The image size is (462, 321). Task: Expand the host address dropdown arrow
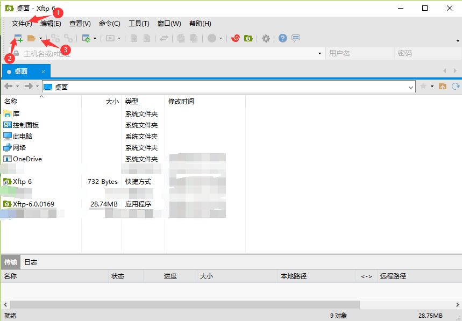pyautogui.click(x=319, y=54)
